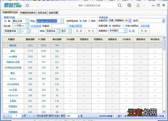Go to the first page of records
Image resolution: width=168 pixels, height=121 pixels.
coord(4,116)
